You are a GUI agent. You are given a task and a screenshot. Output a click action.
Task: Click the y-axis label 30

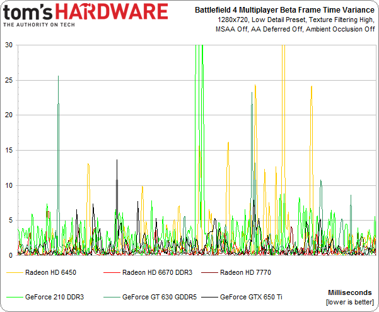[x=9, y=45]
